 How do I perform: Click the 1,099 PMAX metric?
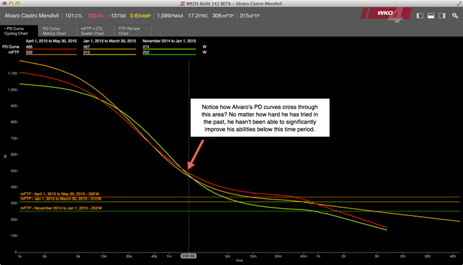(x=170, y=16)
